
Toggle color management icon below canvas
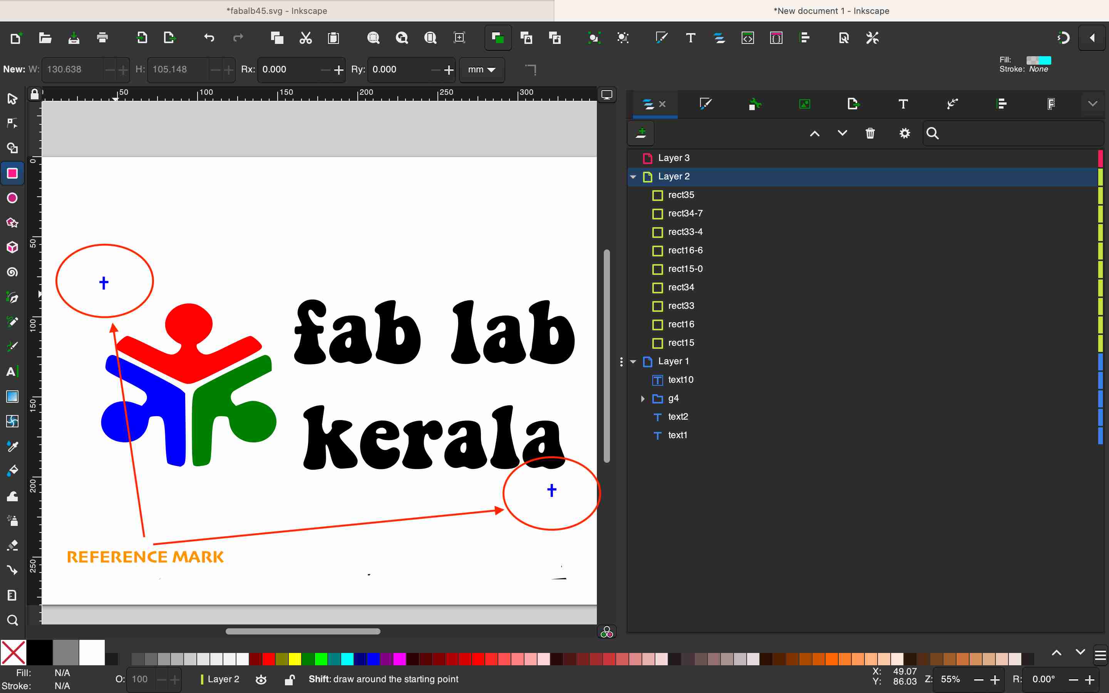(x=607, y=633)
